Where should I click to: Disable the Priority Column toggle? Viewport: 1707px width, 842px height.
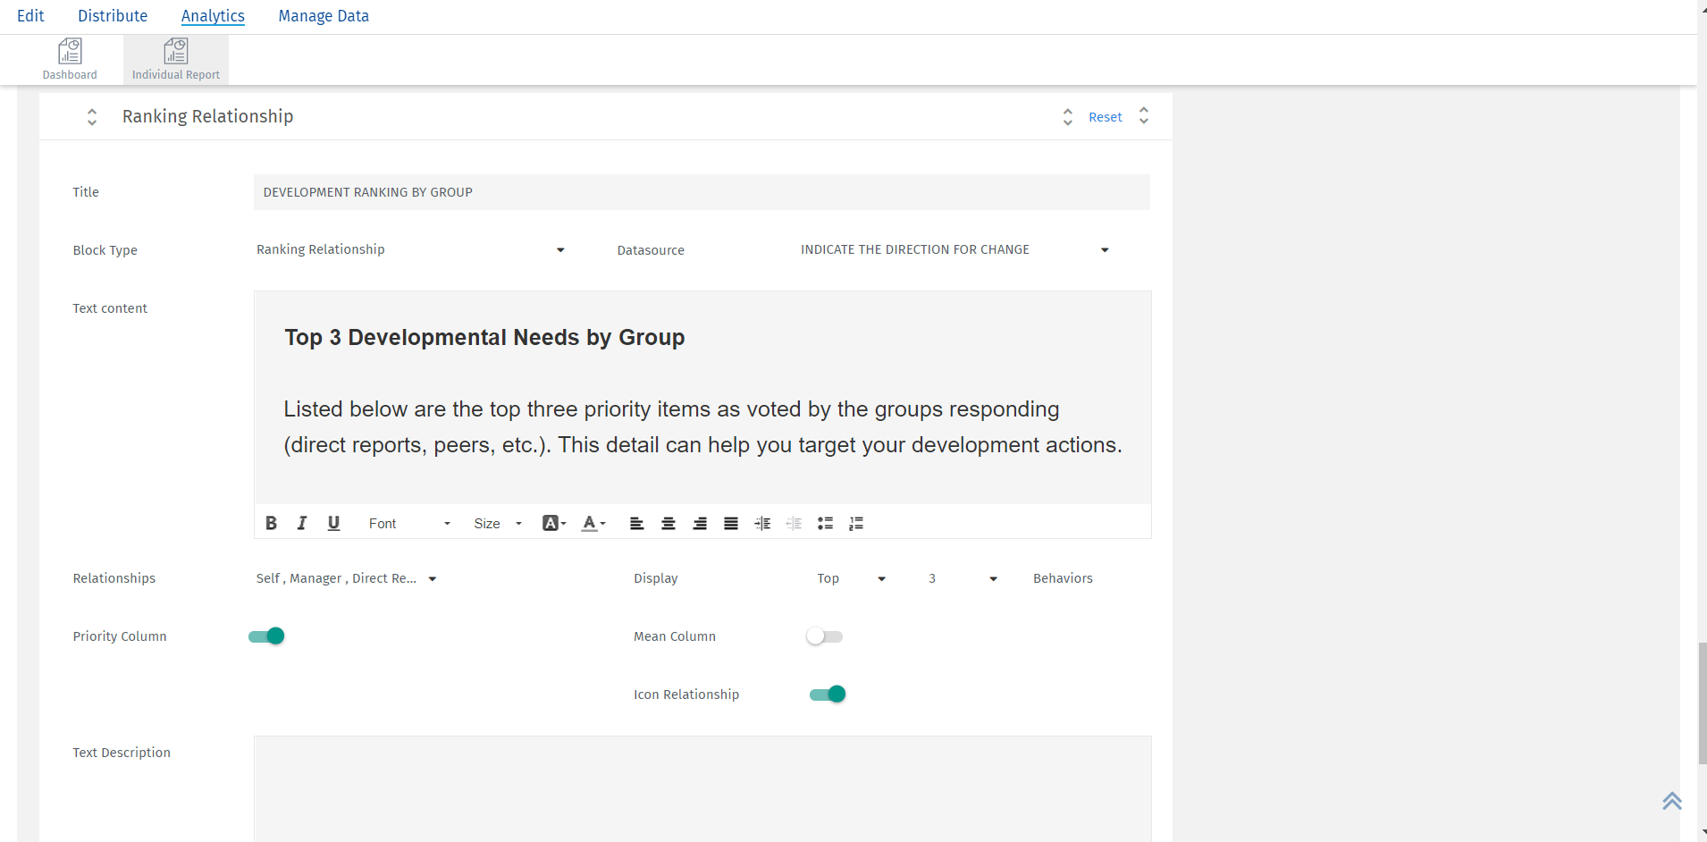tap(265, 636)
